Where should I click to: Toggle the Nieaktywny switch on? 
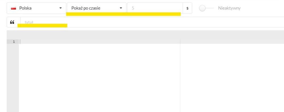[206, 8]
